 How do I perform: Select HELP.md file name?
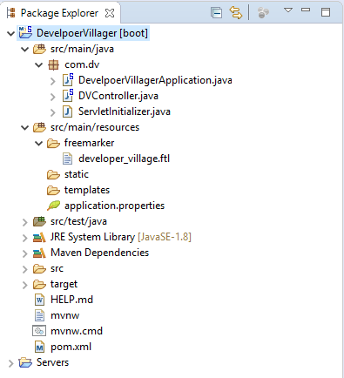71,300
